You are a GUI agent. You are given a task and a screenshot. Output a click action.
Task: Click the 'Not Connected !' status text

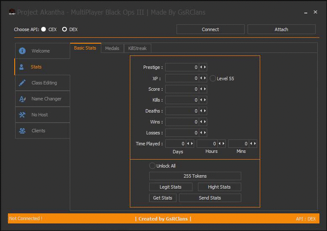pos(26,218)
